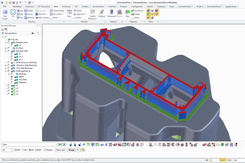Open the Clipboard dropdown

(x=80, y=14)
